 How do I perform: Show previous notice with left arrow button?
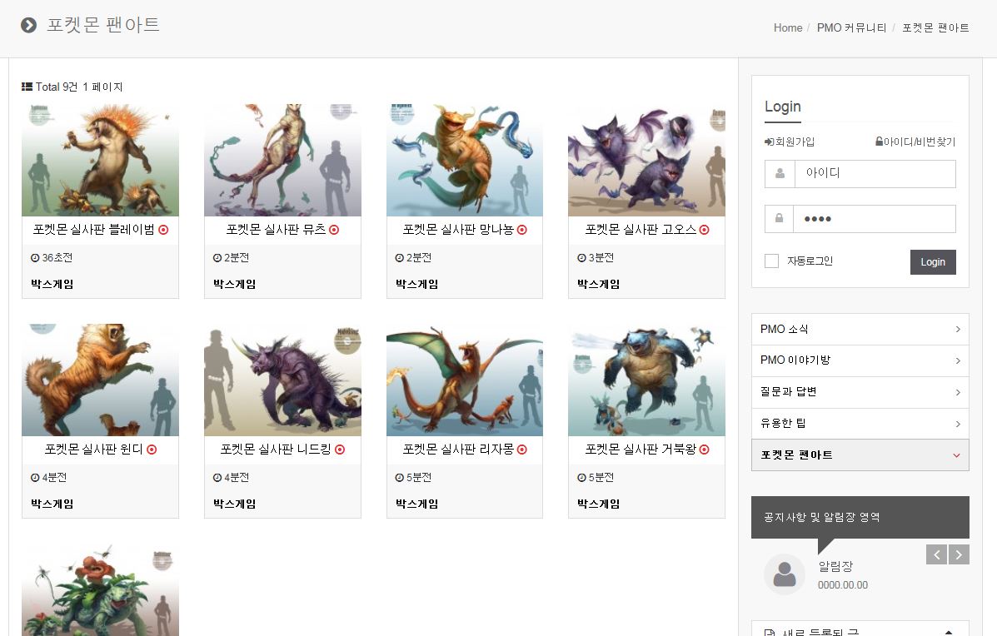click(x=936, y=554)
